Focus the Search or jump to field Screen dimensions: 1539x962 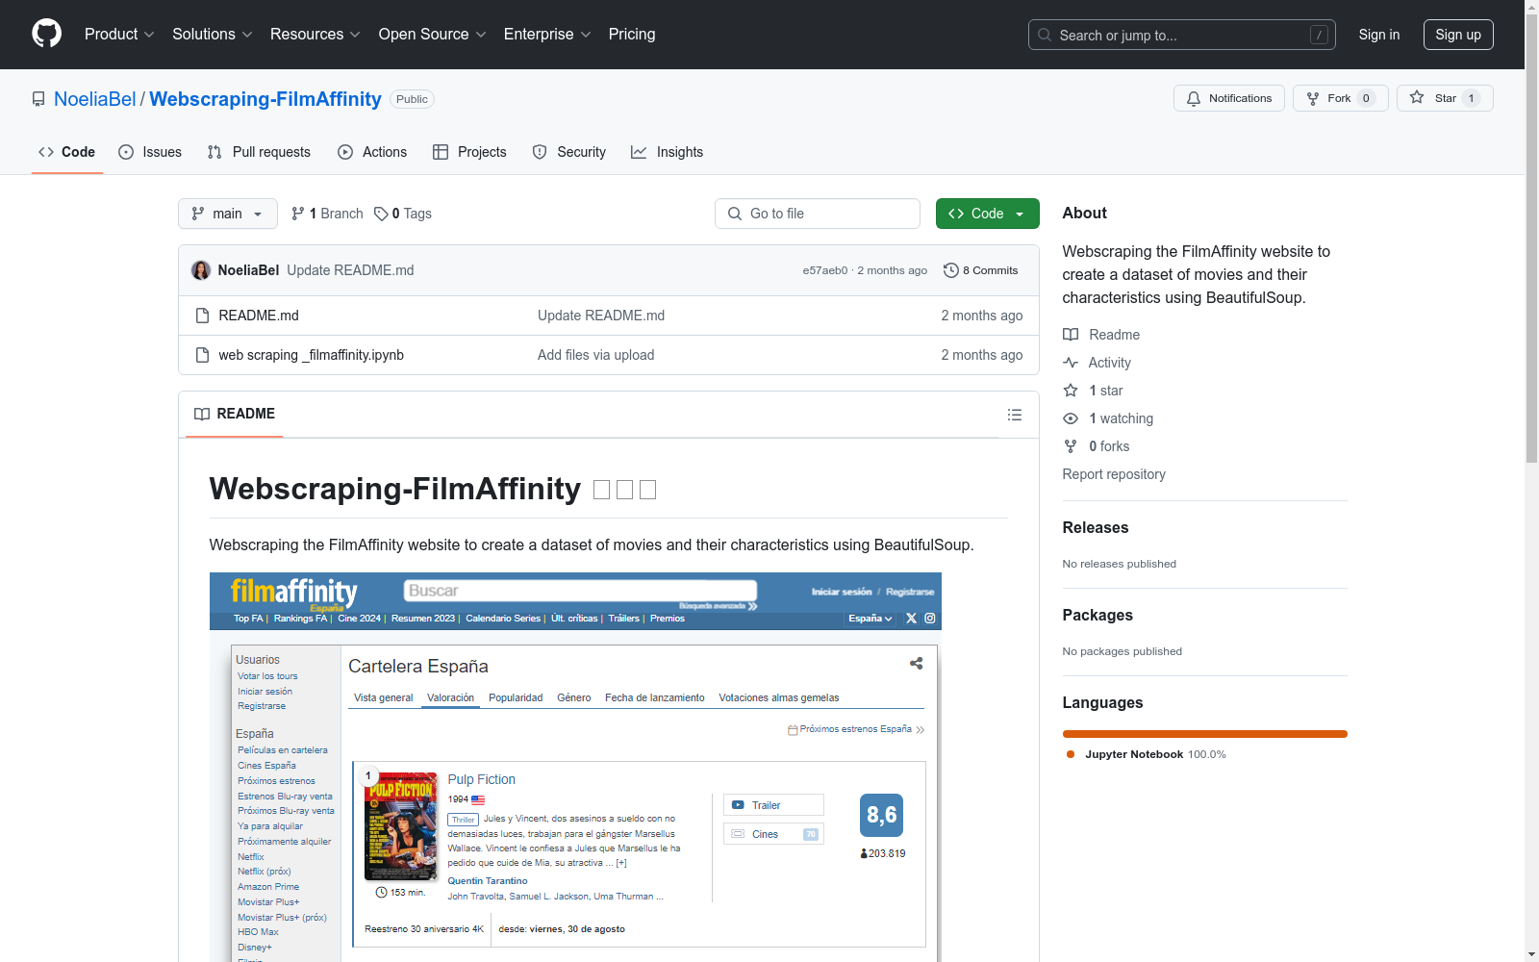click(1181, 35)
